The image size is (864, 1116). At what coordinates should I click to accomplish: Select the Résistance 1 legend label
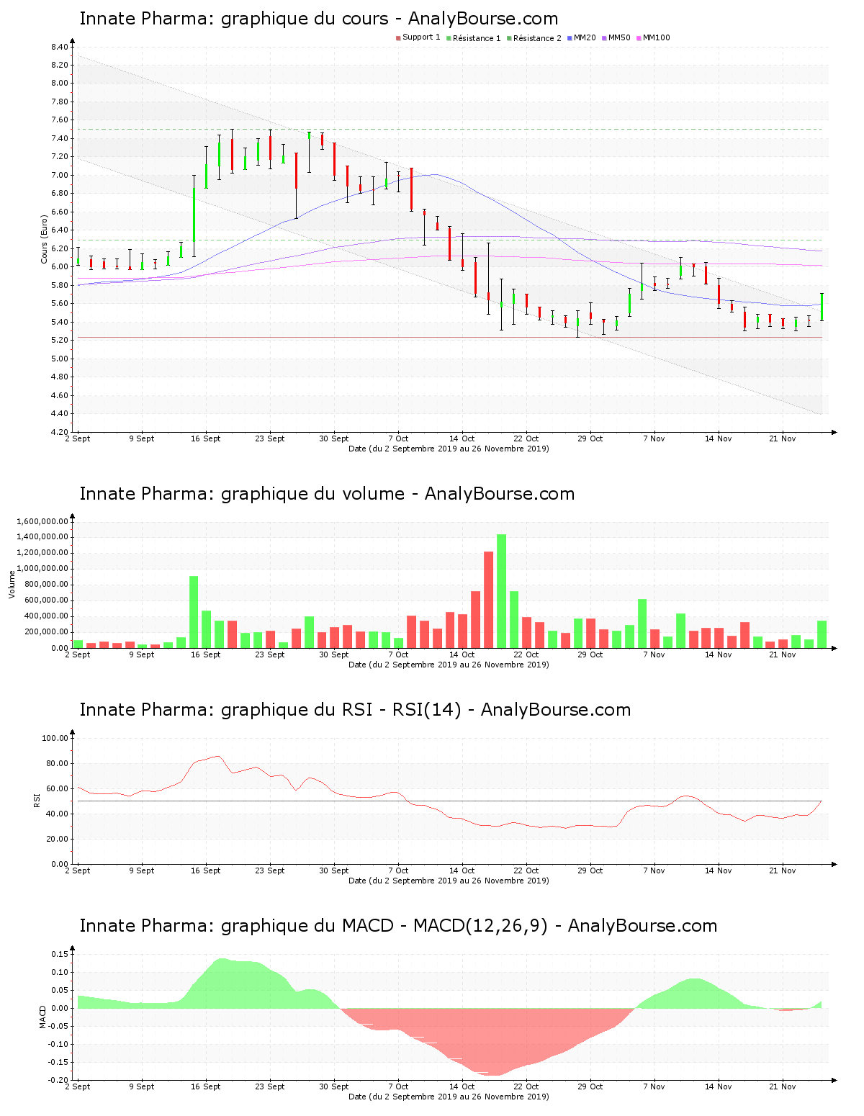pos(477,38)
